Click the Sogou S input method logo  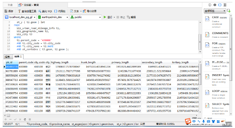188,121
